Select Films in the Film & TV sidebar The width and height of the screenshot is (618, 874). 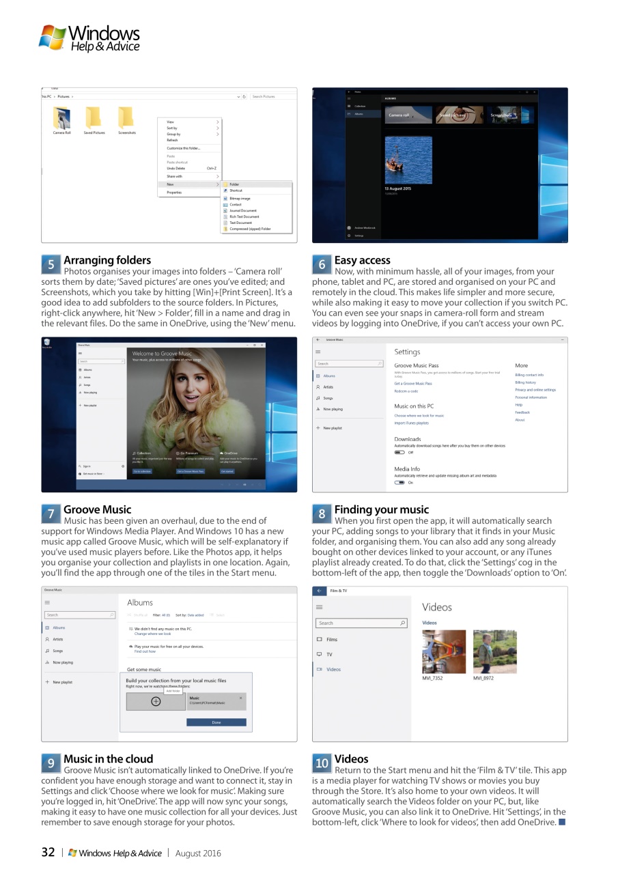pos(332,639)
